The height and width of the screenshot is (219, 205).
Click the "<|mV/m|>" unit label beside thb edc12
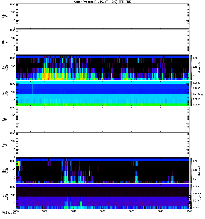[x=199, y=68]
